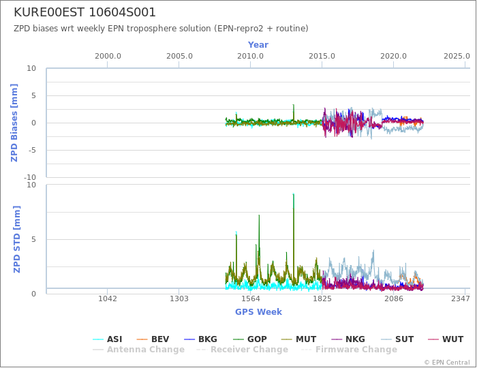Image resolution: width=477 pixels, height=368 pixels.
Task: Click the GPS Week axis title
Action: click(x=258, y=311)
